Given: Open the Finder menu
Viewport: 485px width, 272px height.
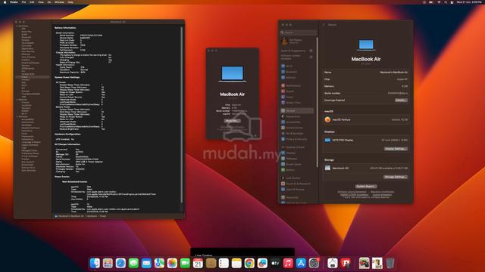Looking at the screenshot, I should click(14, 2).
